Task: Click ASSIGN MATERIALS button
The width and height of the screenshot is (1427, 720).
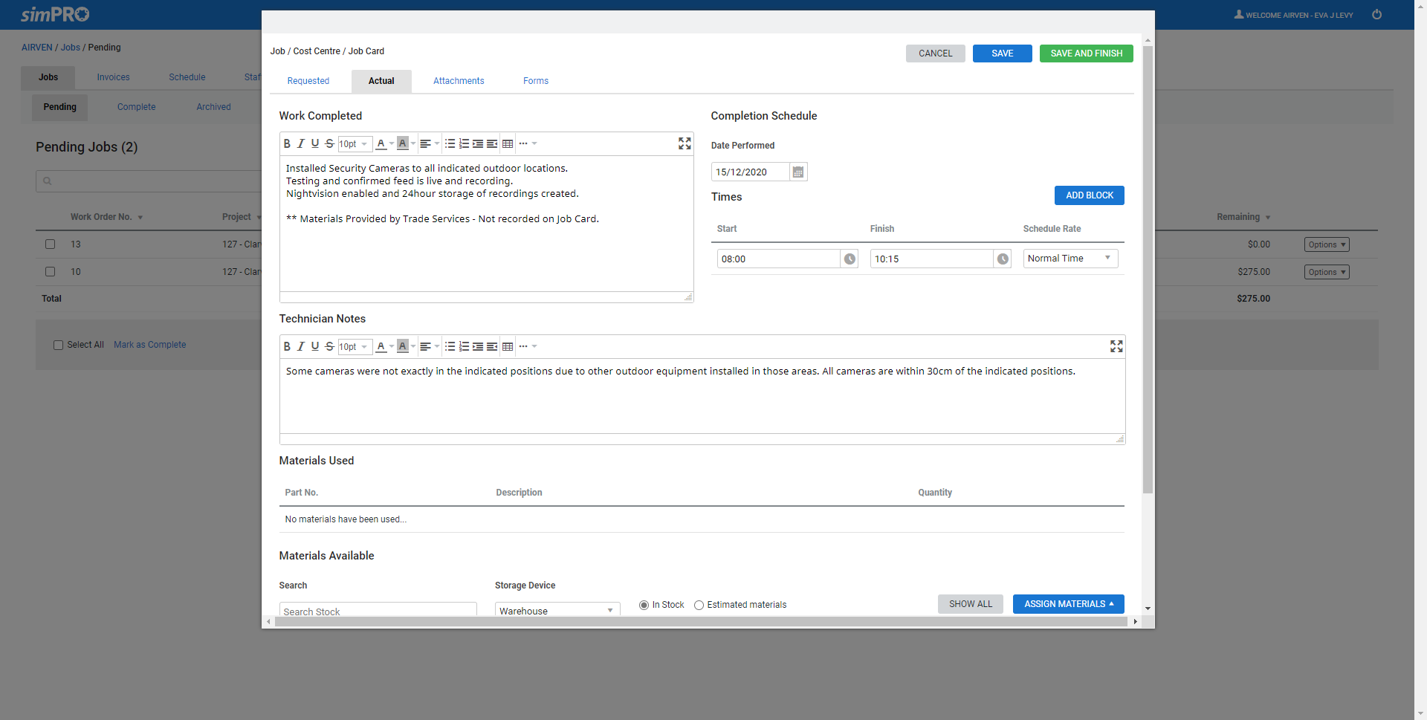Action: click(1068, 604)
